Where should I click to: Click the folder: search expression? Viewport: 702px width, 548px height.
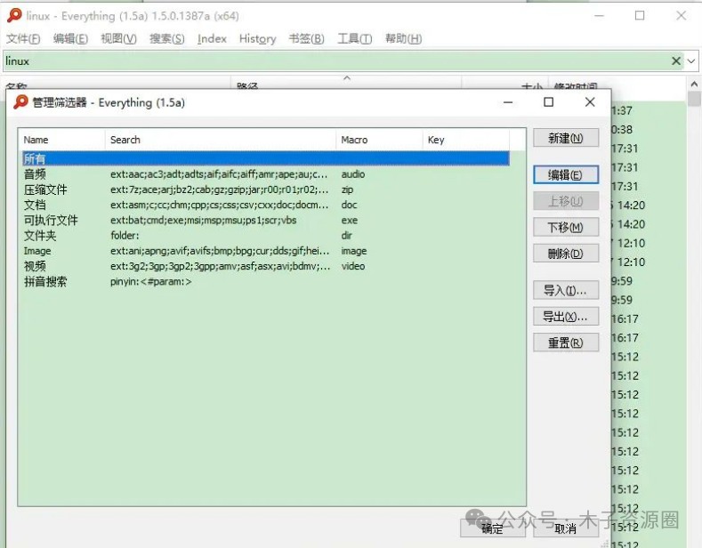coord(125,236)
